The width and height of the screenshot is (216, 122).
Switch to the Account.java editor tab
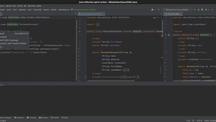(x=173, y=14)
